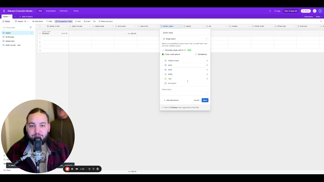Click the view settings gear in sidebar
This screenshot has width=324, height=182.
pyautogui.click(x=31, y=28)
